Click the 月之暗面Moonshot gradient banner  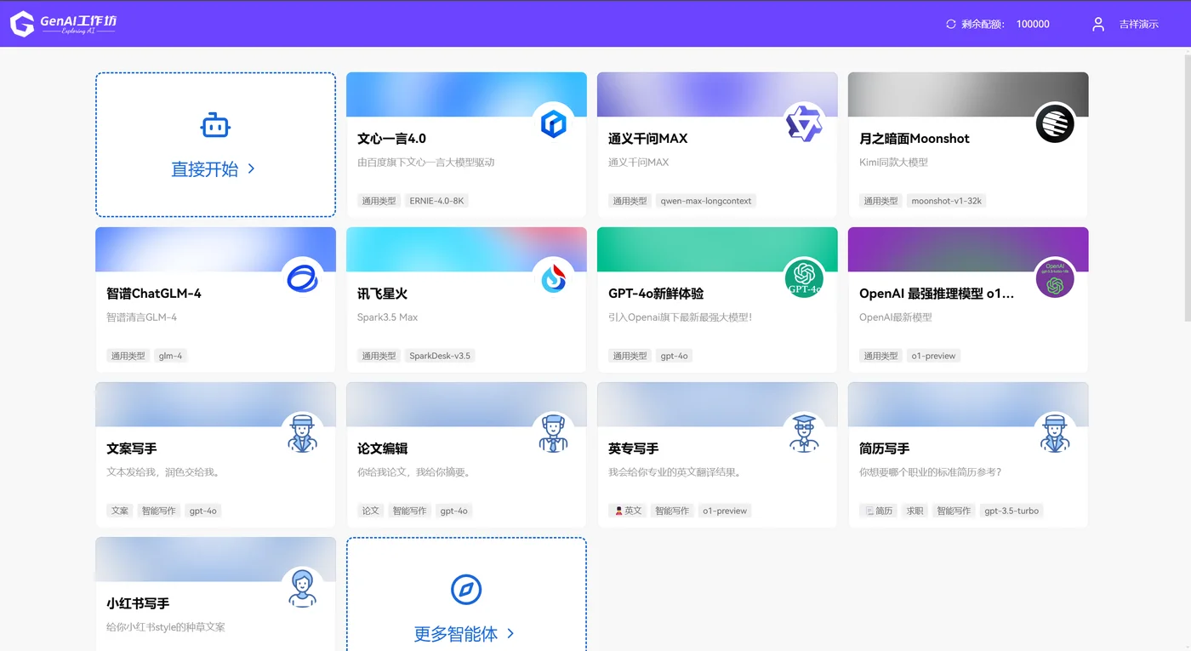click(968, 94)
